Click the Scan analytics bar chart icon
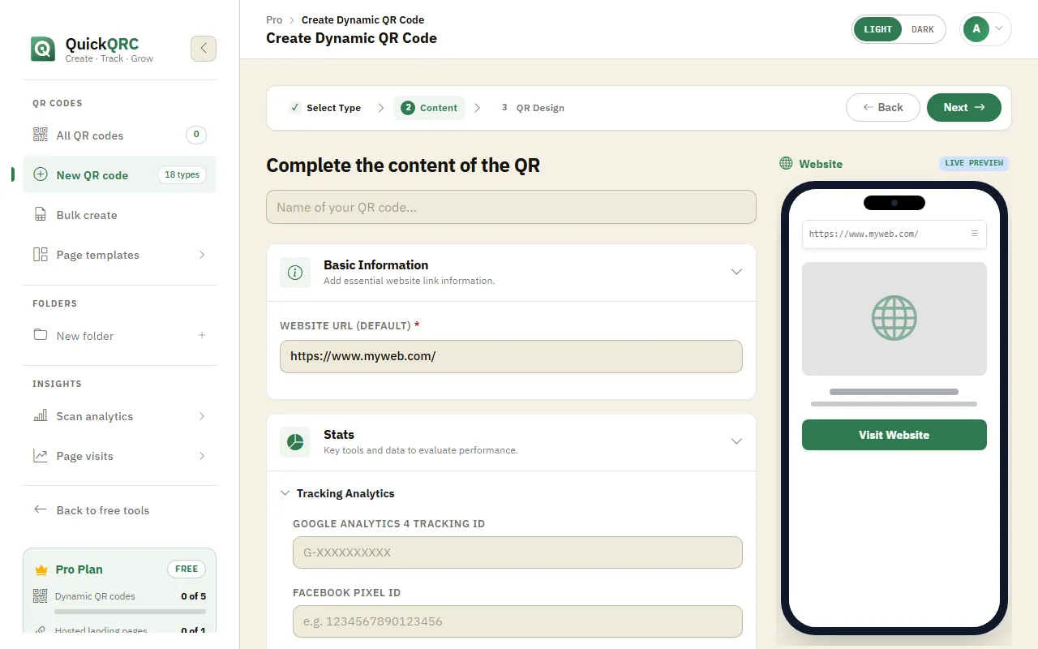The image size is (1038, 649). click(41, 416)
